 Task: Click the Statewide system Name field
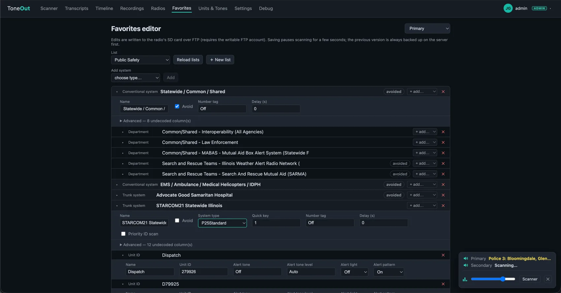click(144, 109)
